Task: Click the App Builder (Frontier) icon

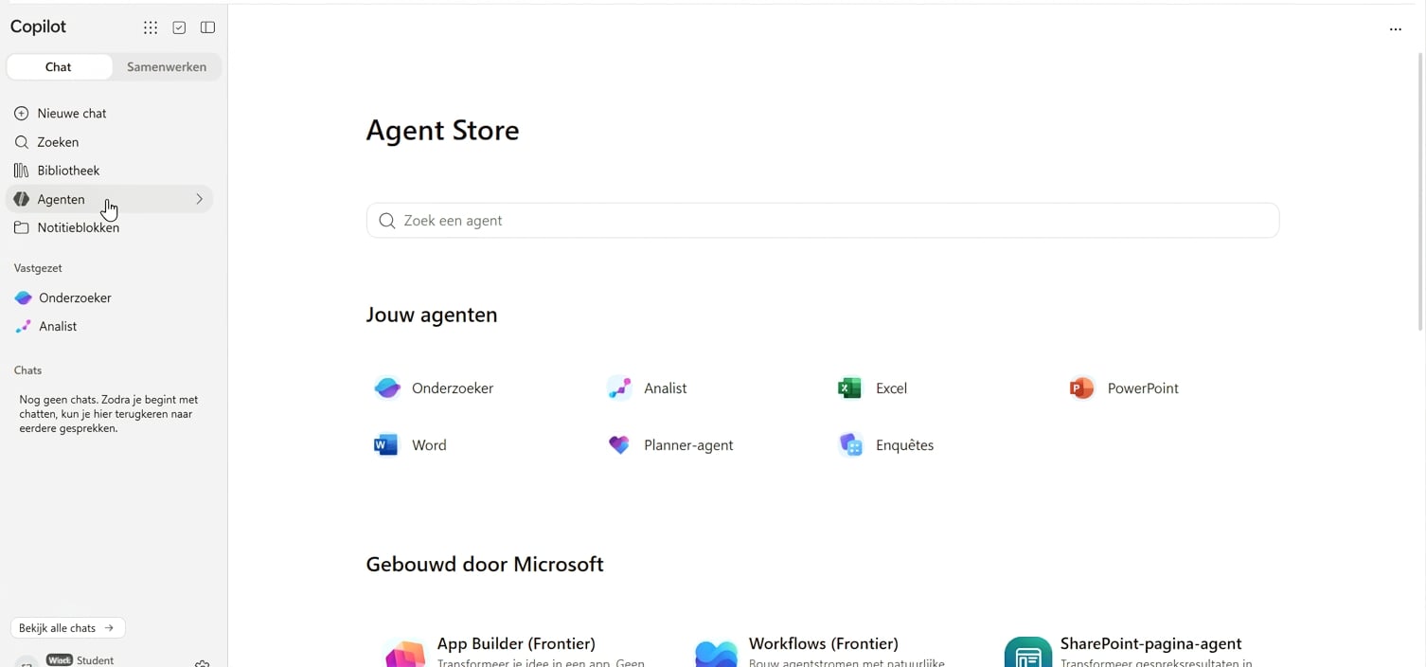Action: [405, 654]
